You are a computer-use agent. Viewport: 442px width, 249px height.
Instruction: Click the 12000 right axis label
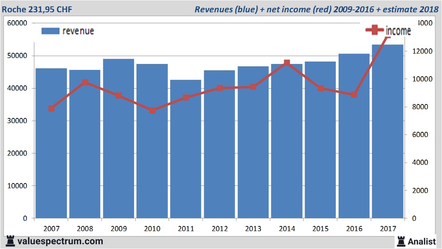419,51
